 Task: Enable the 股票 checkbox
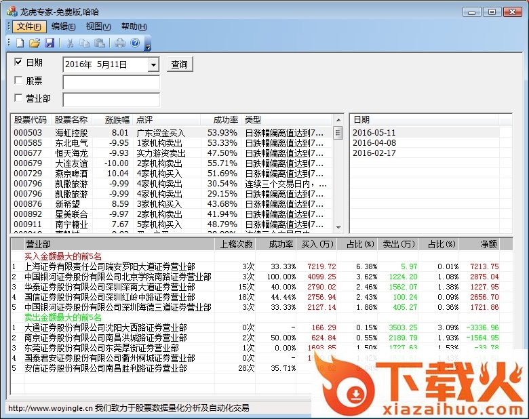19,81
